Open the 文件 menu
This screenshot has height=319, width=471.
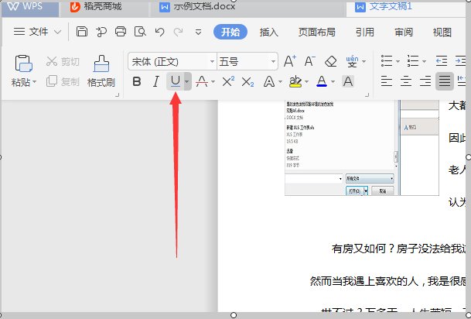(x=37, y=32)
